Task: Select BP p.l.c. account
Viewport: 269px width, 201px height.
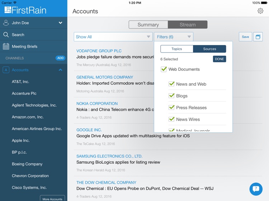Action: click(19, 152)
